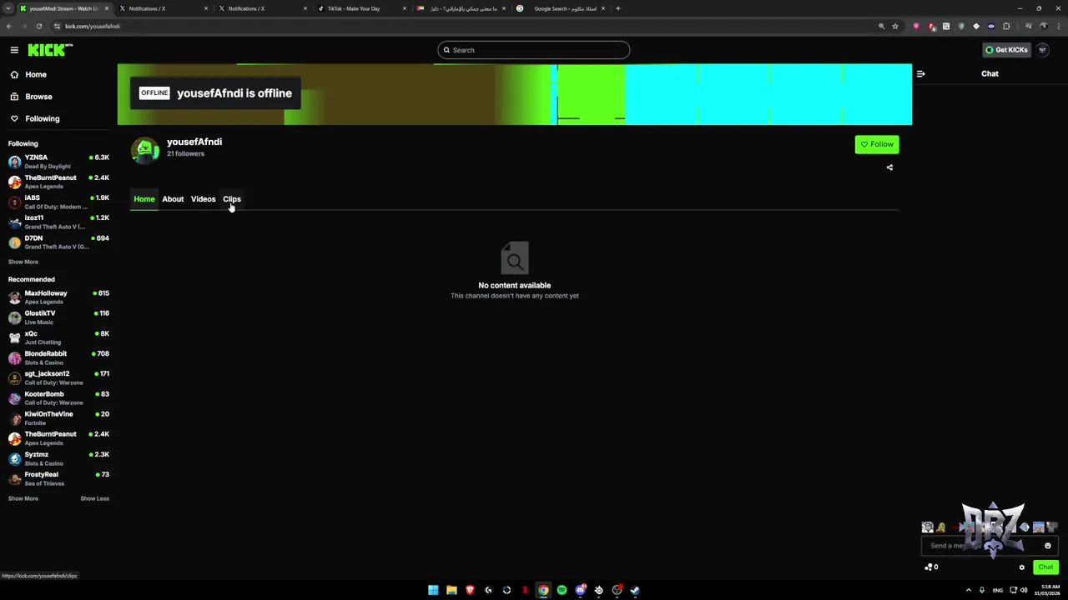
Task: Open xQc recommended channel
Action: (58, 337)
